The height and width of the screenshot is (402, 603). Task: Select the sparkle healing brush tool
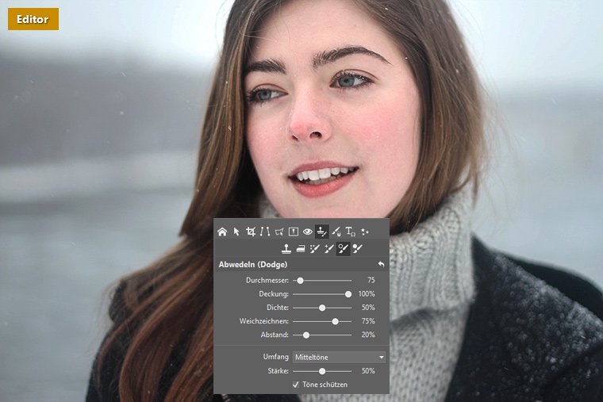(328, 249)
